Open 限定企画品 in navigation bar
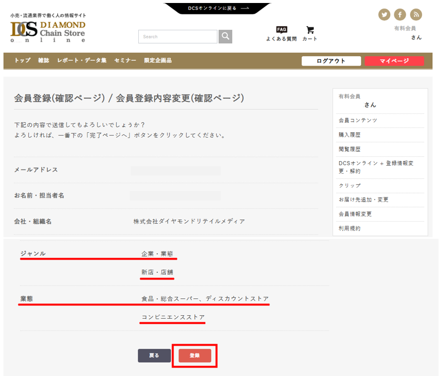 click(158, 61)
